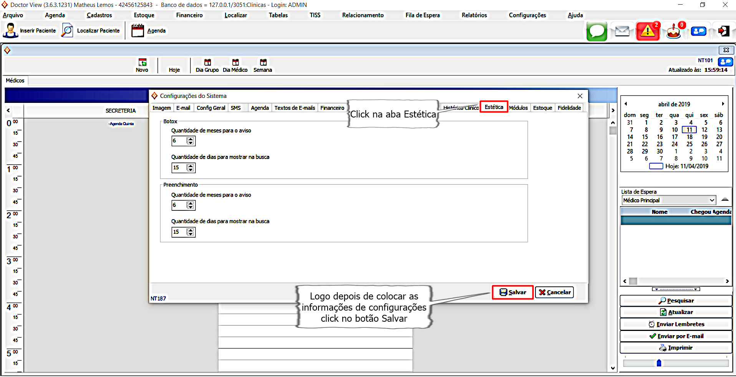Open the Financeiro menu
The height and width of the screenshot is (377, 736).
coord(189,15)
